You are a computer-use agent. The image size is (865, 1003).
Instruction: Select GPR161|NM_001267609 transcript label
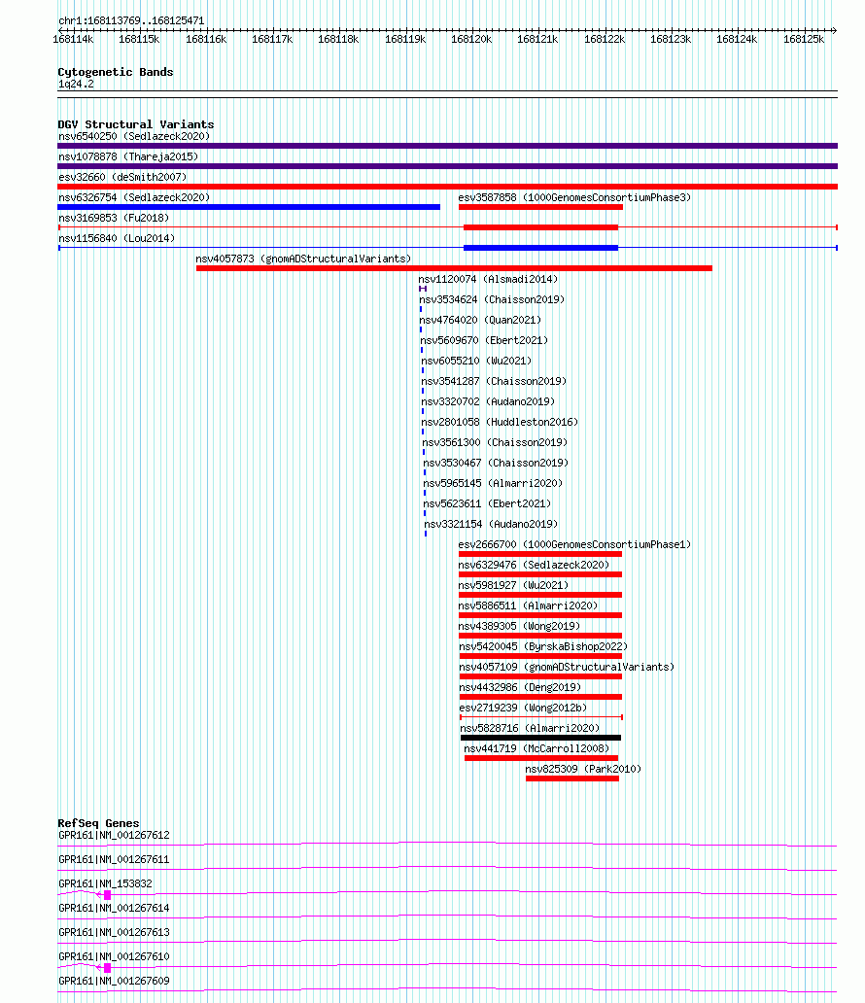(114, 982)
